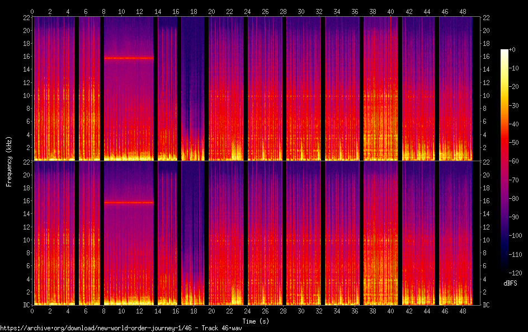The image size is (528, 332).
Task: Click the dBFS label under the color scale
Action: click(510, 283)
